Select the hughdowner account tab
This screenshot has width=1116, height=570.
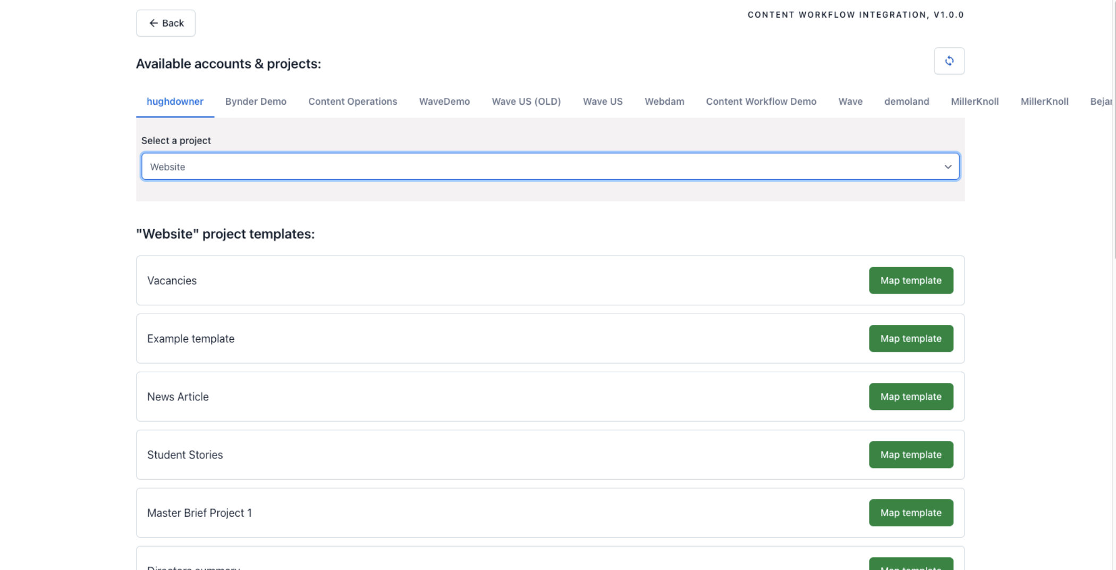tap(175, 102)
